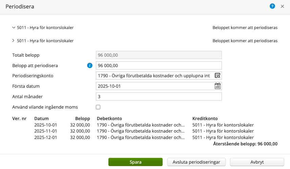Open account lookup icon in Periodiseringskonto field
This screenshot has width=290, height=169.
click(x=217, y=76)
